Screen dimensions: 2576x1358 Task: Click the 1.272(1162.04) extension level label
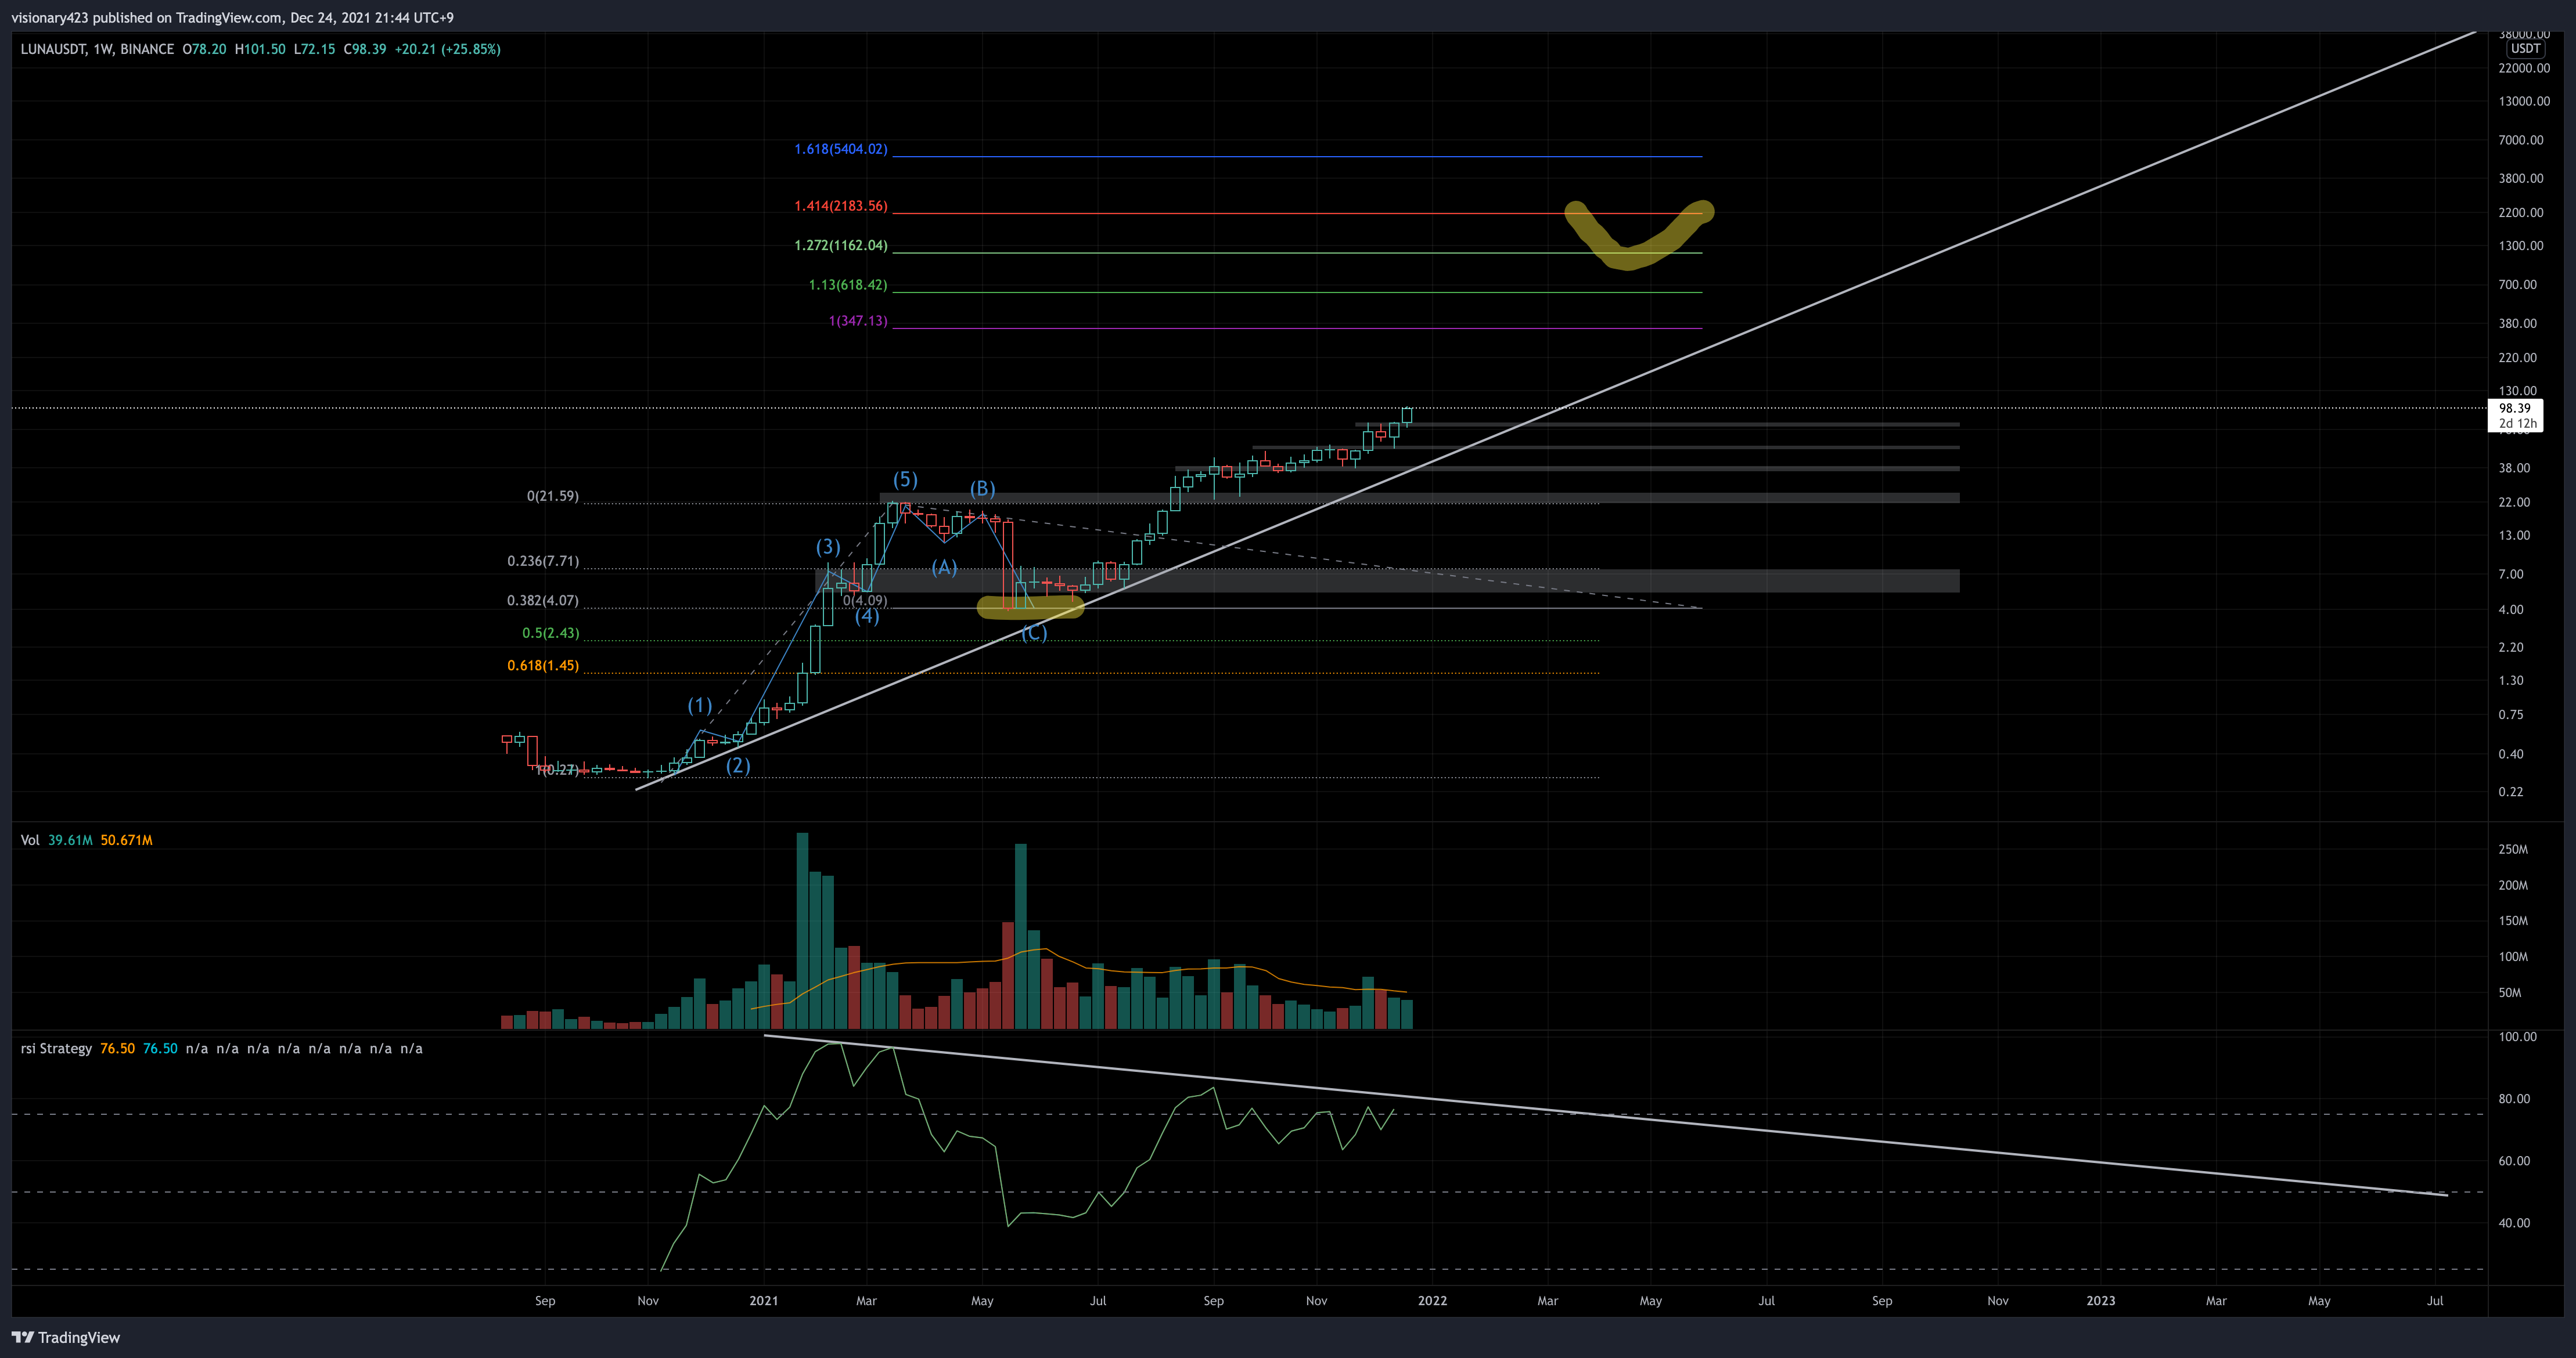pos(840,245)
